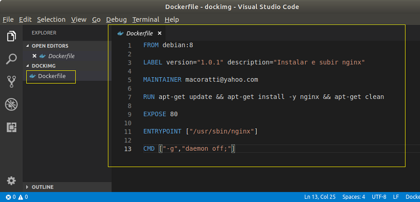Close Dockerfile in Open Editors list

pyautogui.click(x=34, y=56)
